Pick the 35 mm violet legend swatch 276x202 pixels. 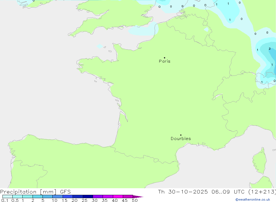pyautogui.click(x=108, y=196)
